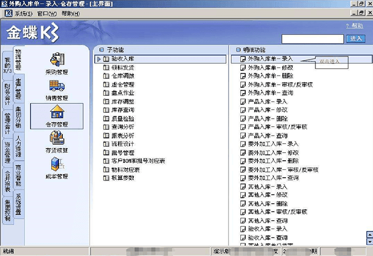Click the document icon beside 外购入库单-修改
The image size is (373, 256).
(243, 68)
